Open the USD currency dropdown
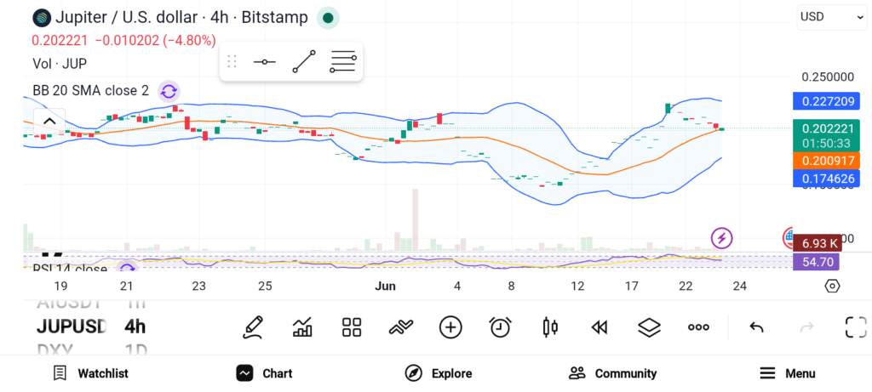This screenshot has height=392, width=872. click(831, 17)
